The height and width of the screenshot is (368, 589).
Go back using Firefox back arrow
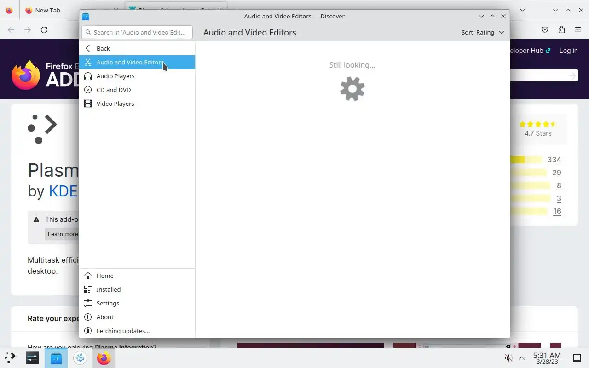[x=11, y=30]
